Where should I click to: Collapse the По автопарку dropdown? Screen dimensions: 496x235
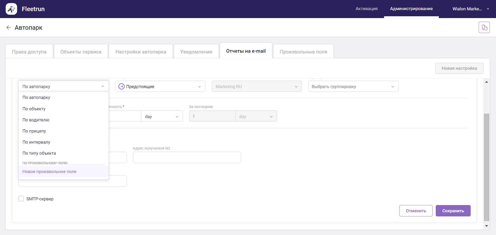click(x=103, y=86)
